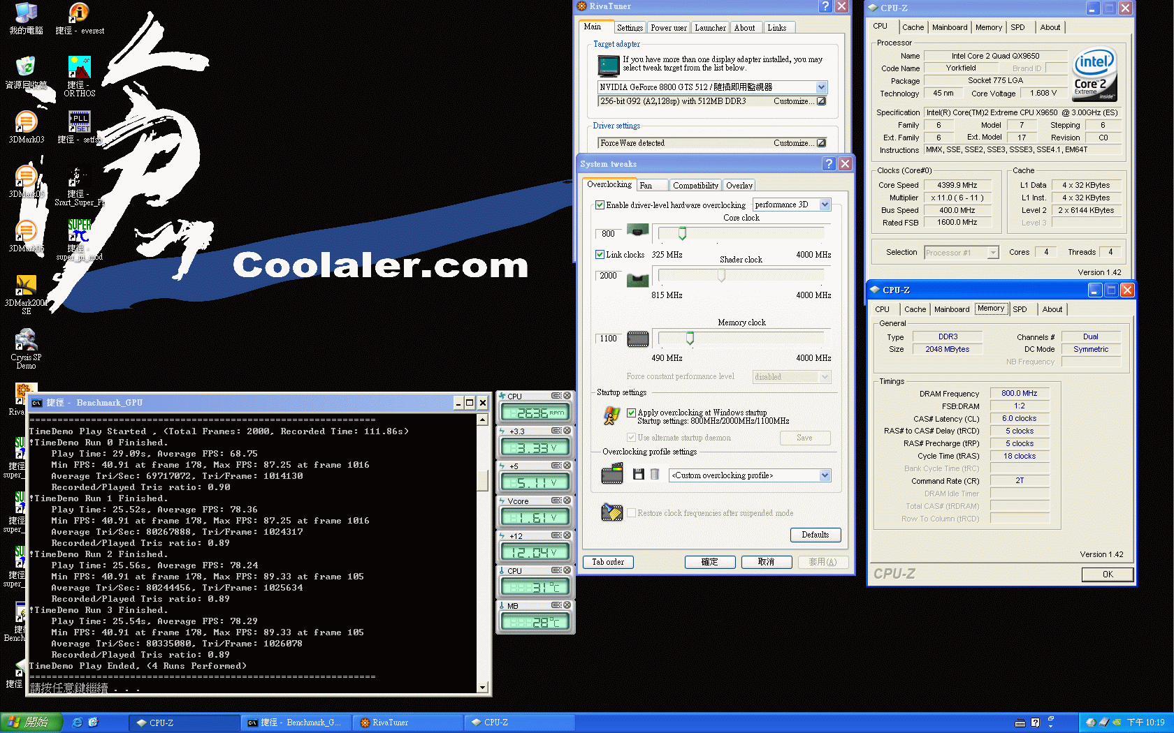
Task: Click the Tab order button
Action: point(608,562)
